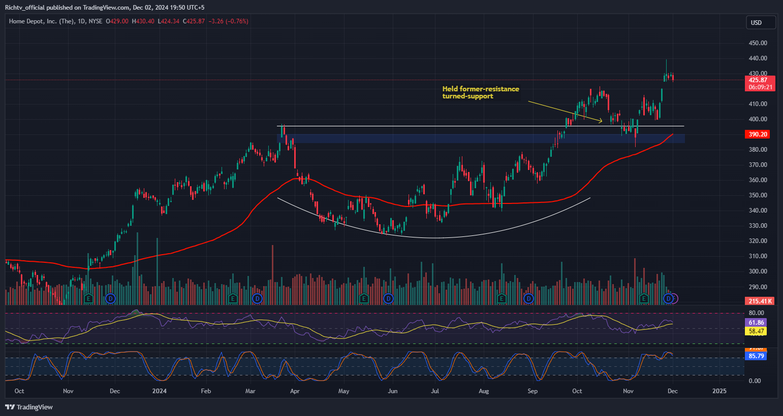Click the 360.00 price axis label

758,180
